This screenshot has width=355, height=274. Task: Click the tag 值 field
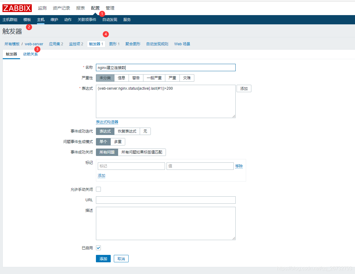[x=200, y=166]
